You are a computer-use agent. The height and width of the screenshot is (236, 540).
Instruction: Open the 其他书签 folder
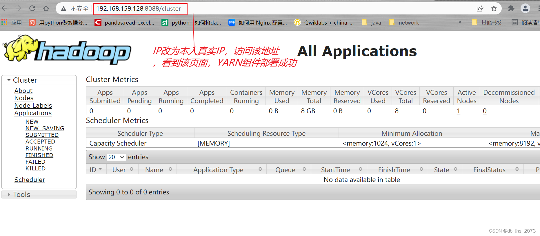(x=487, y=23)
